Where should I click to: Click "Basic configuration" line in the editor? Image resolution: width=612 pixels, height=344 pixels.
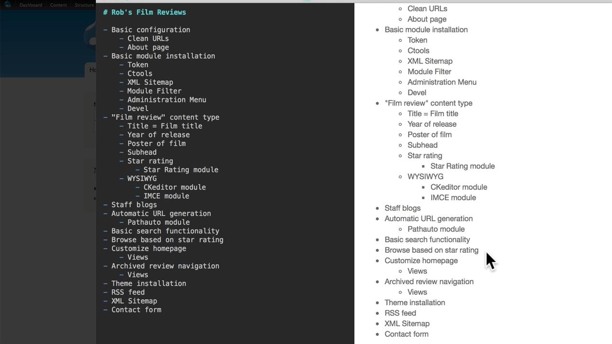151,30
